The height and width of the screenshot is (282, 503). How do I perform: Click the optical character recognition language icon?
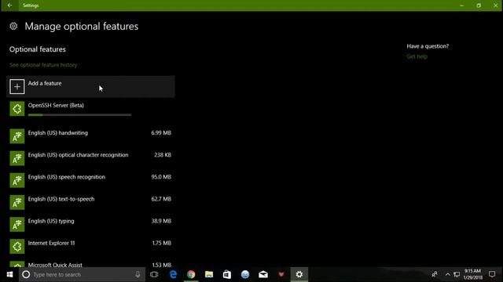(x=17, y=158)
